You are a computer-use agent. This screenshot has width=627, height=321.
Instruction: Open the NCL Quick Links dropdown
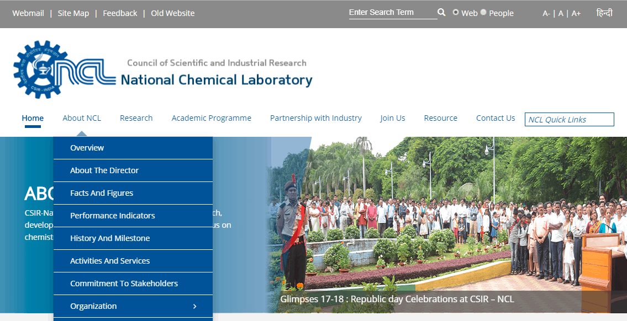click(x=569, y=119)
